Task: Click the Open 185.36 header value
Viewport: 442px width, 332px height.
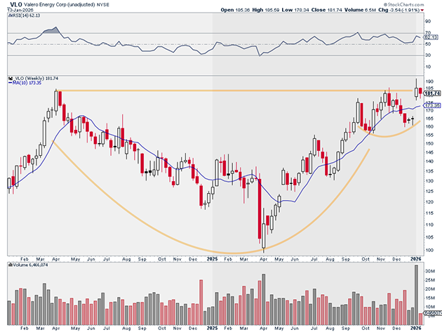Action: tap(234, 11)
